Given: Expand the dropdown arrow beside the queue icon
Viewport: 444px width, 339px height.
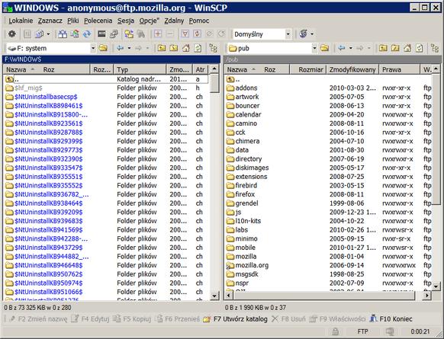Looking at the screenshot, I should click(48, 34).
